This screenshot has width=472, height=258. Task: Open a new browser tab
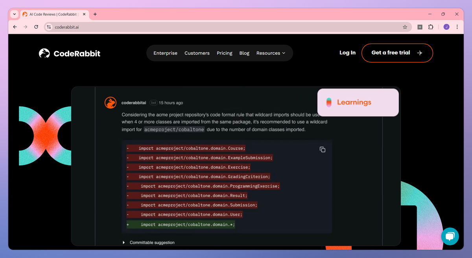pyautogui.click(x=95, y=14)
